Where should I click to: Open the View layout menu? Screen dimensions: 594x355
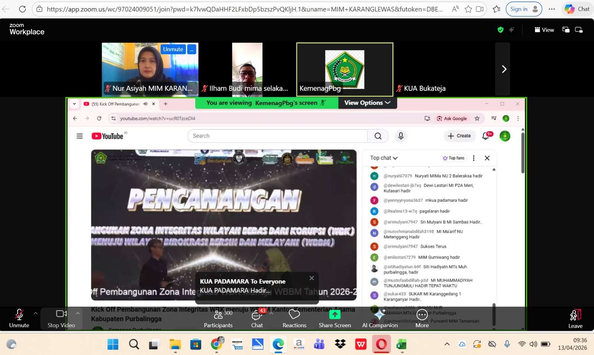point(544,30)
